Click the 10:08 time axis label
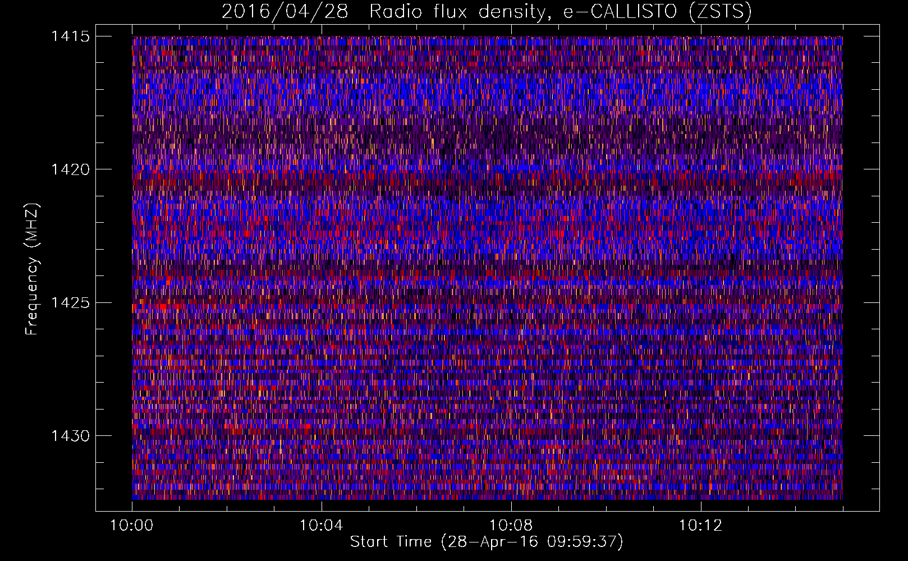 (x=511, y=526)
